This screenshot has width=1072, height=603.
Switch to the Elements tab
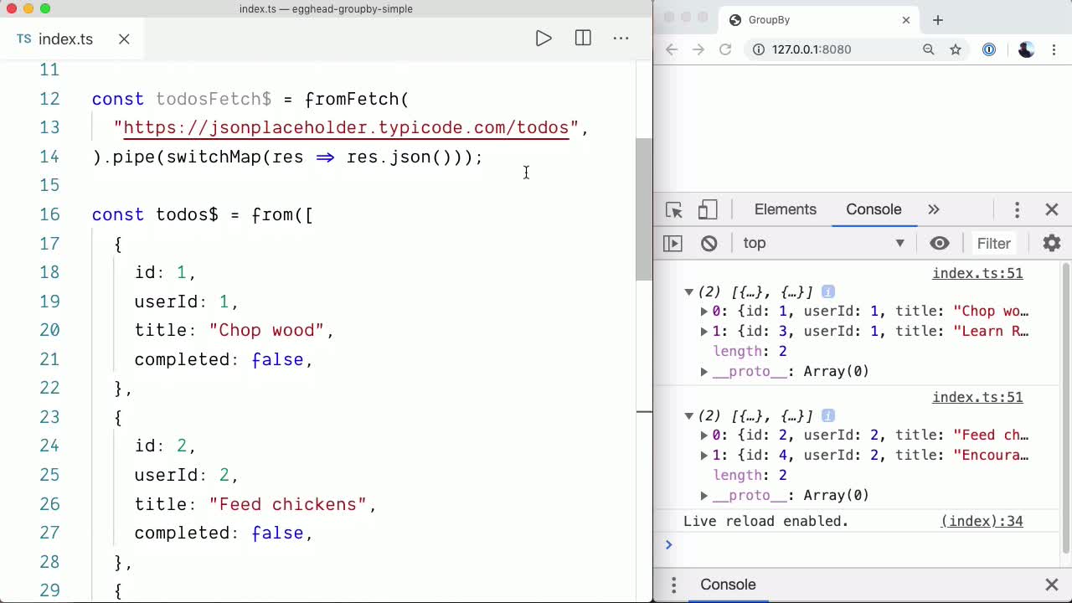[x=785, y=210]
